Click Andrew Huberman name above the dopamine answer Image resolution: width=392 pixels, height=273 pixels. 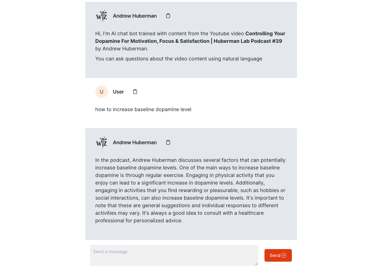(x=135, y=143)
